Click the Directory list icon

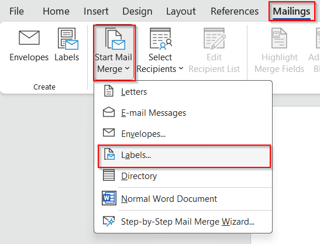[x=109, y=175]
